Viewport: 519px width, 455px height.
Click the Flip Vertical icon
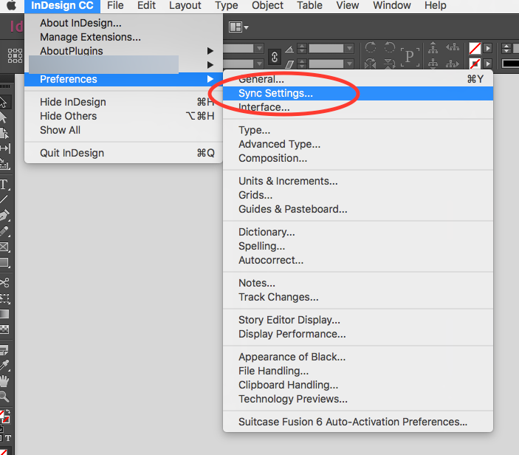pos(390,64)
